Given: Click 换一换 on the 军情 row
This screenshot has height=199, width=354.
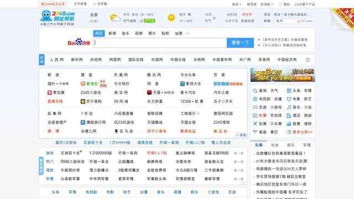Looking at the screenshot, I should (x=238, y=179).
